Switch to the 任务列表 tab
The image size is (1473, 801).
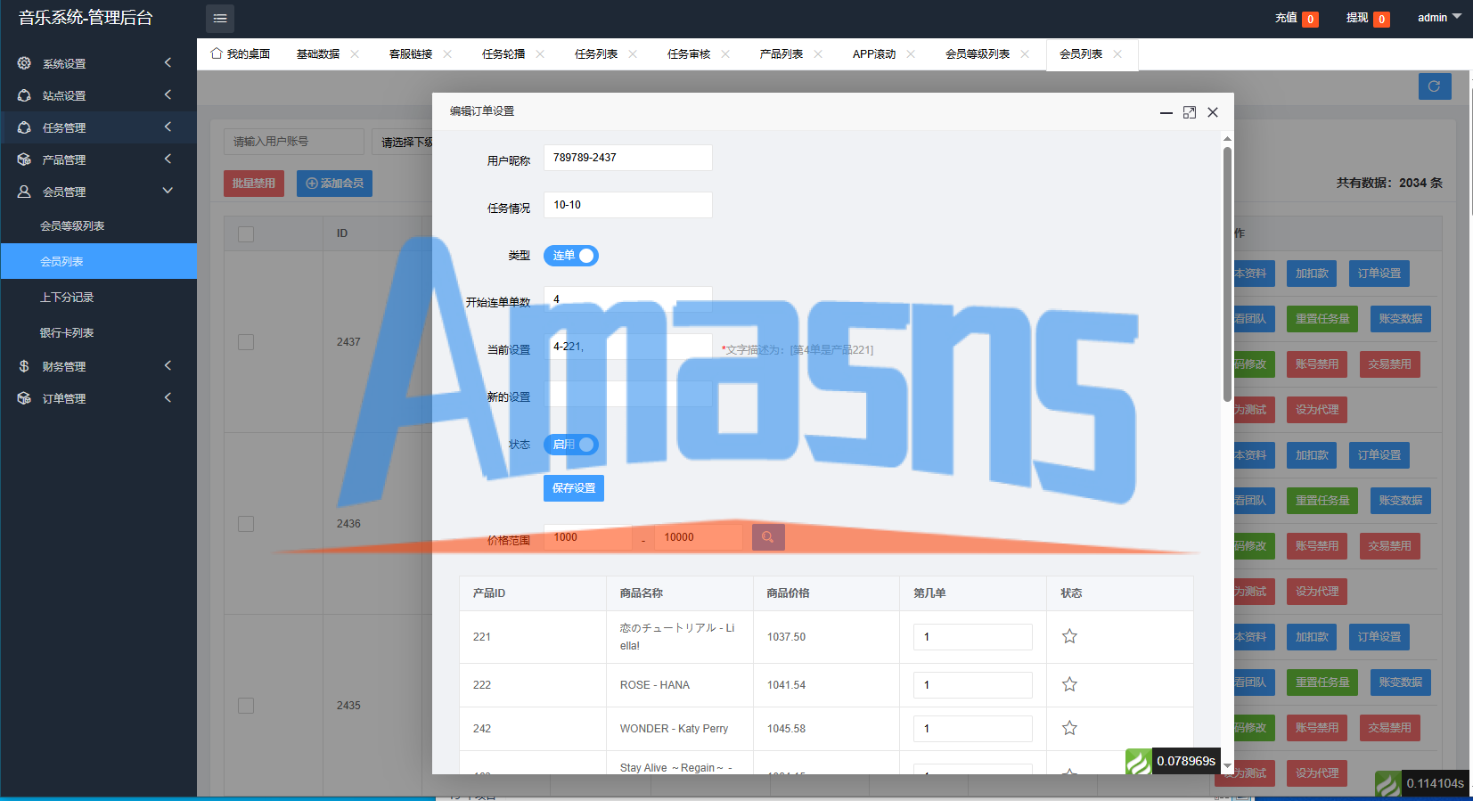click(596, 54)
